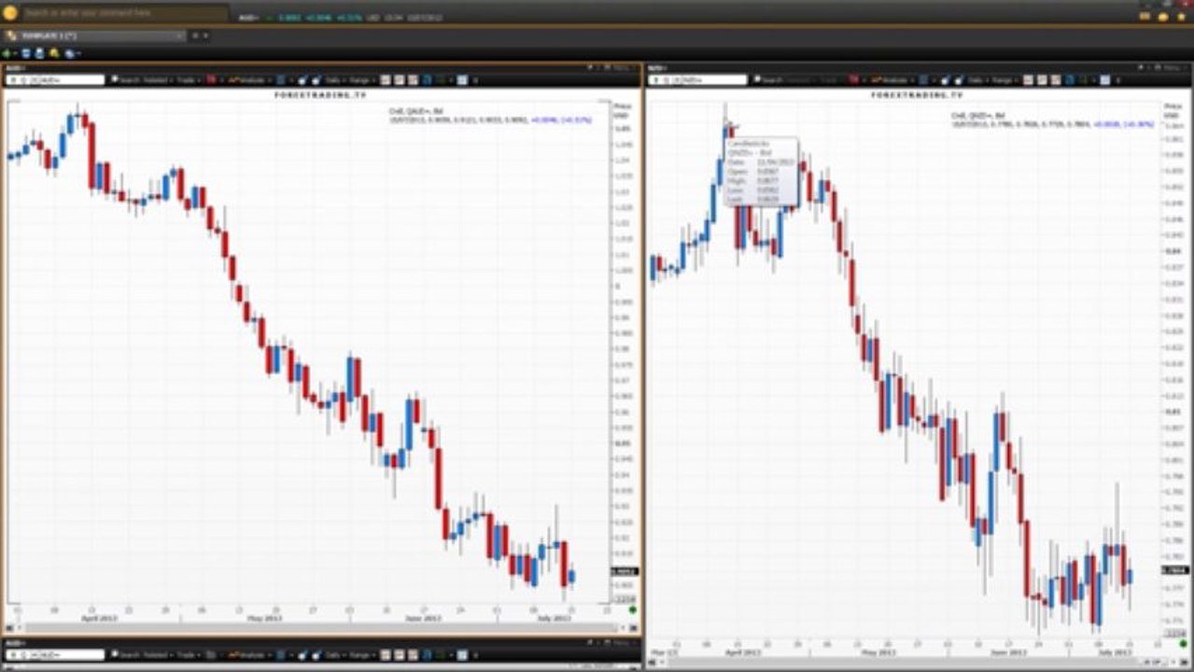Open the Range dropdown in left chart

click(x=362, y=80)
